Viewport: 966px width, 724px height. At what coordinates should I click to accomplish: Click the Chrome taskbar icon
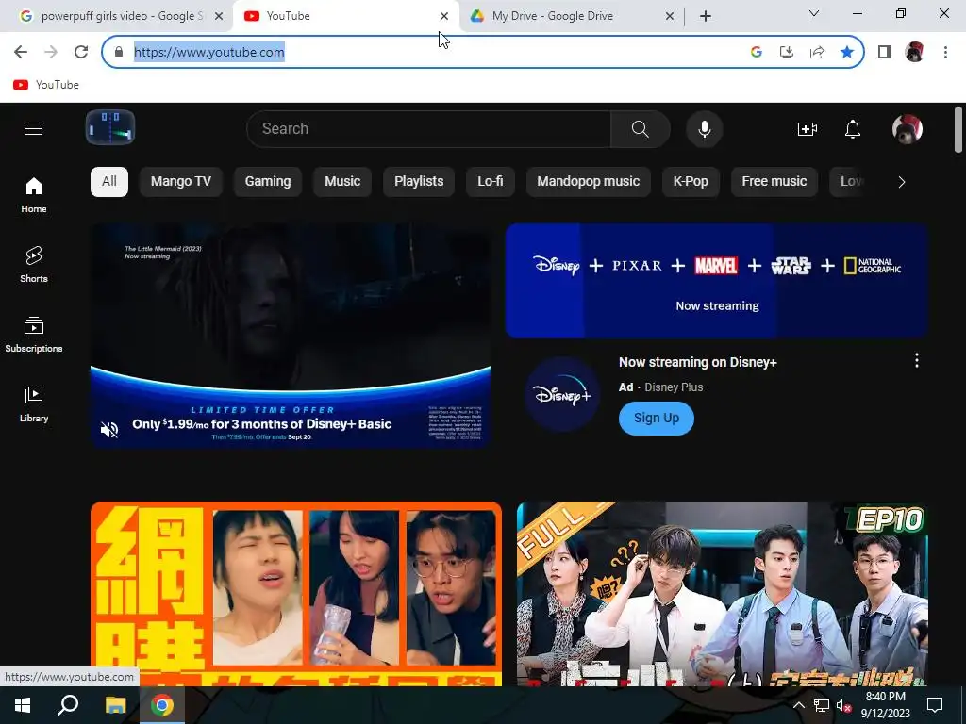[162, 705]
